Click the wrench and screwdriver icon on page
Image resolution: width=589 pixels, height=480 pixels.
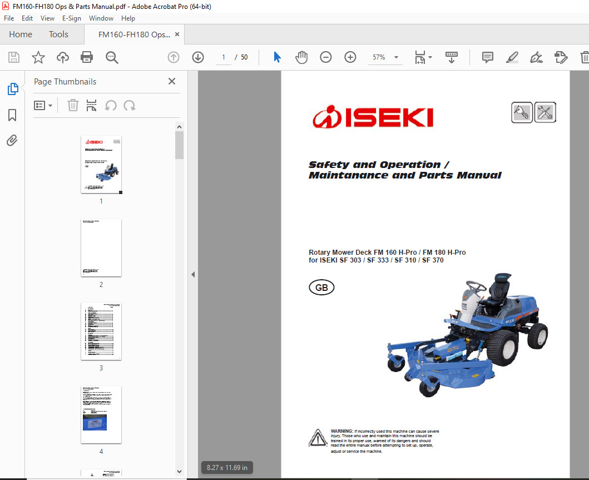pos(545,112)
